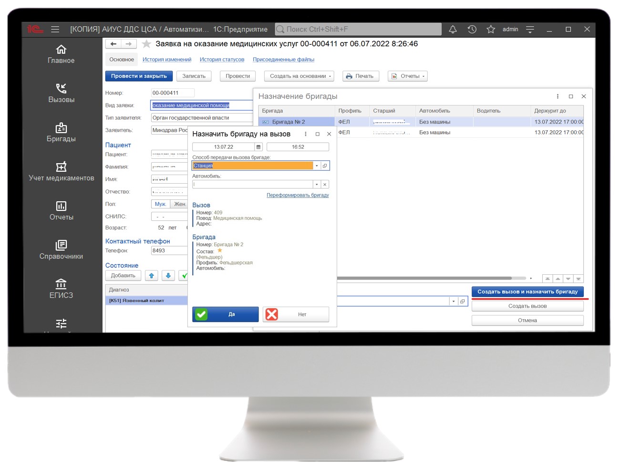
Task: Jump to last row in brigade list
Action: (578, 279)
